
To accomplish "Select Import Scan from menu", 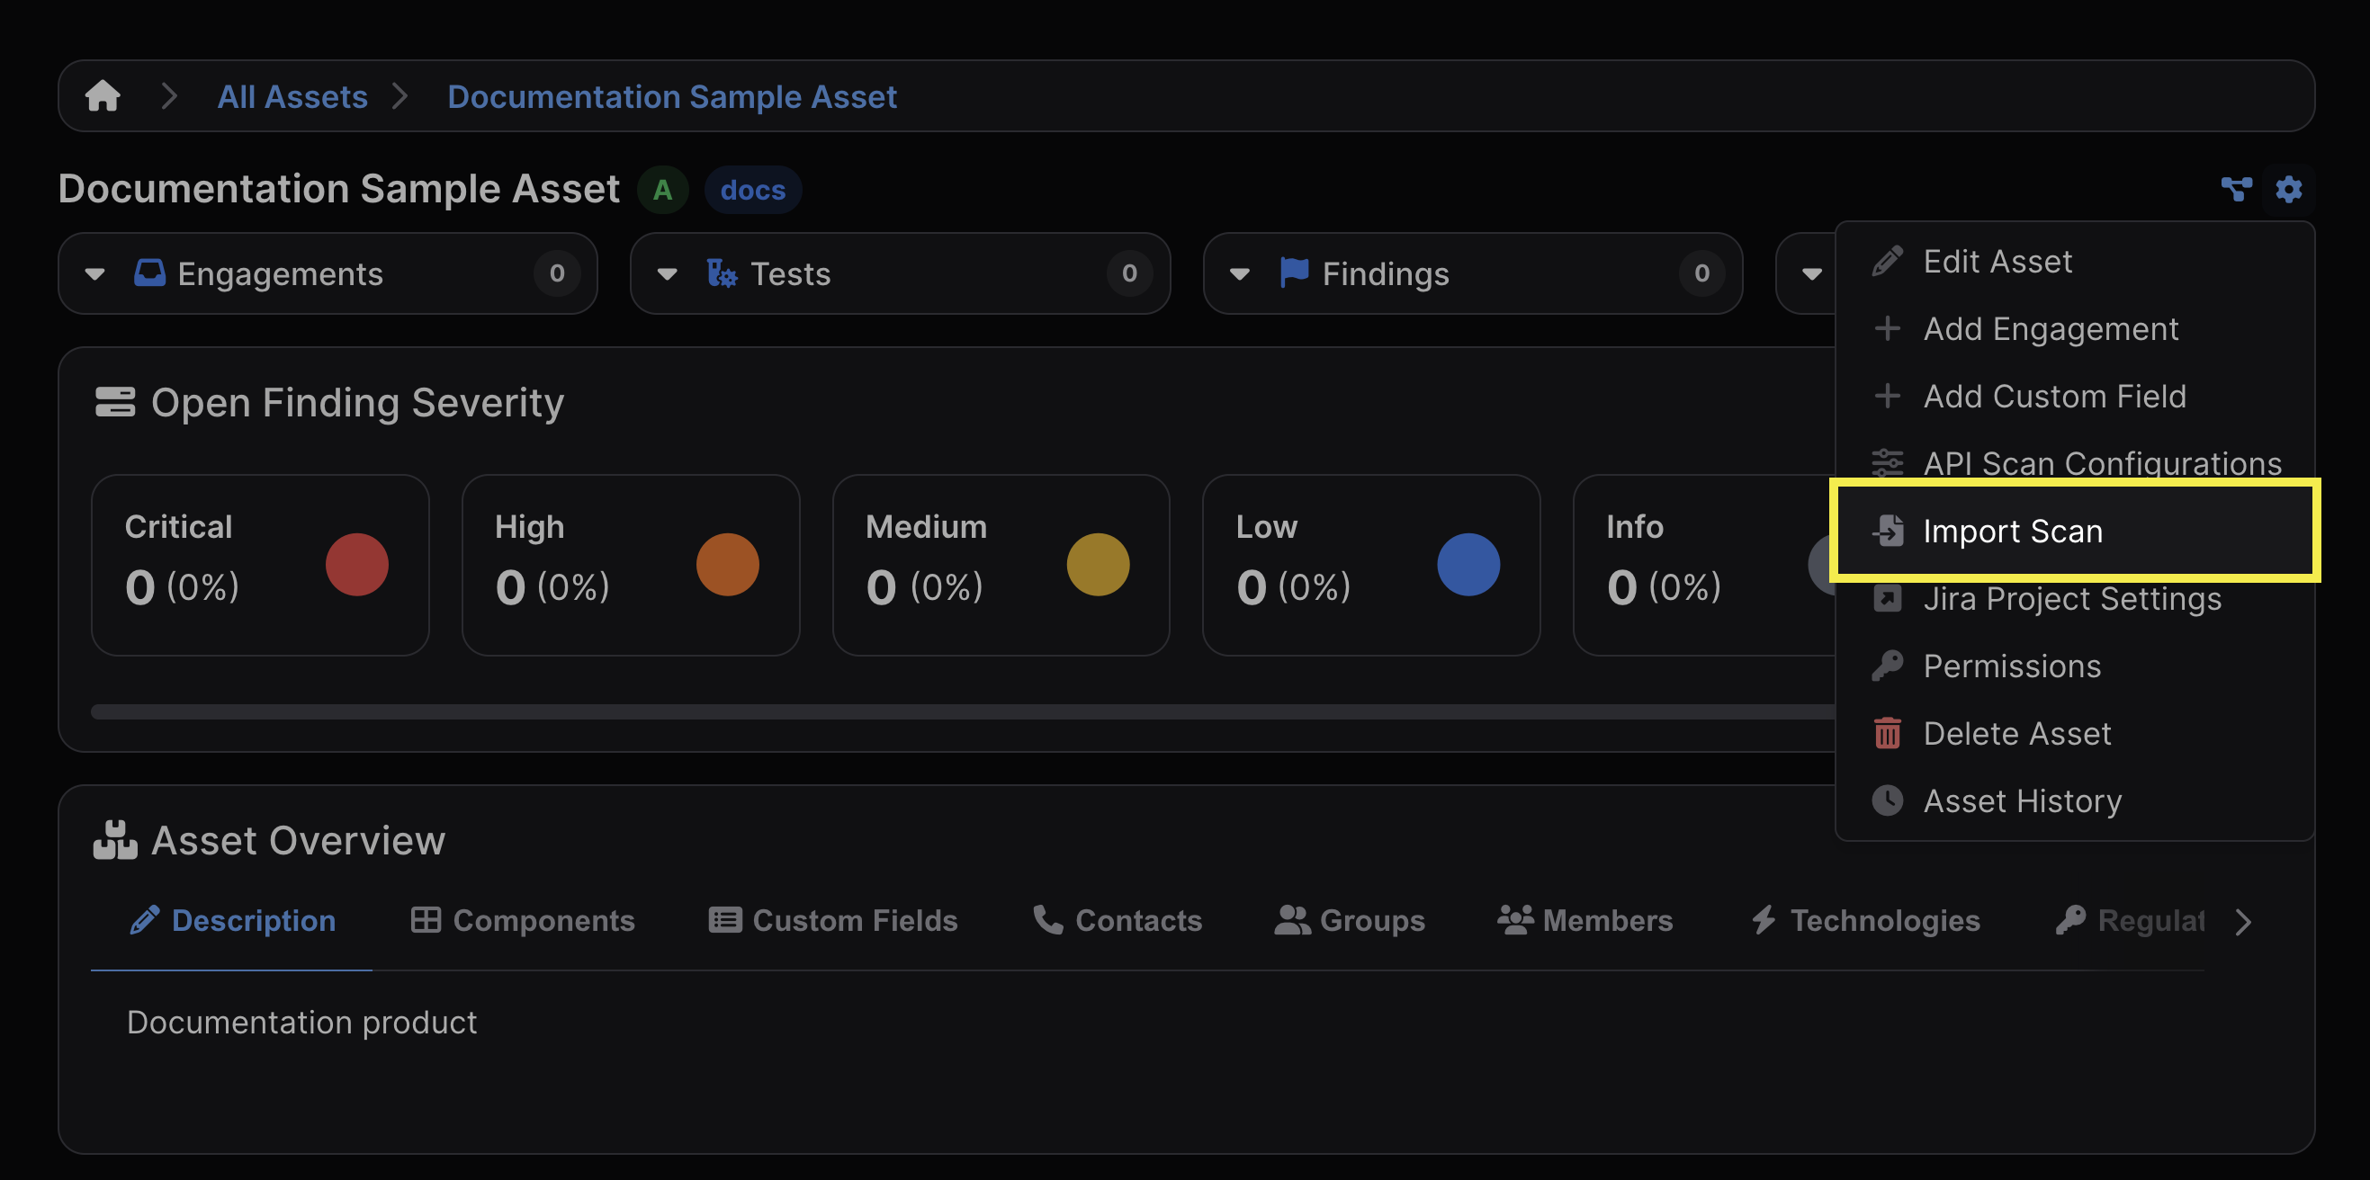I will [2012, 531].
